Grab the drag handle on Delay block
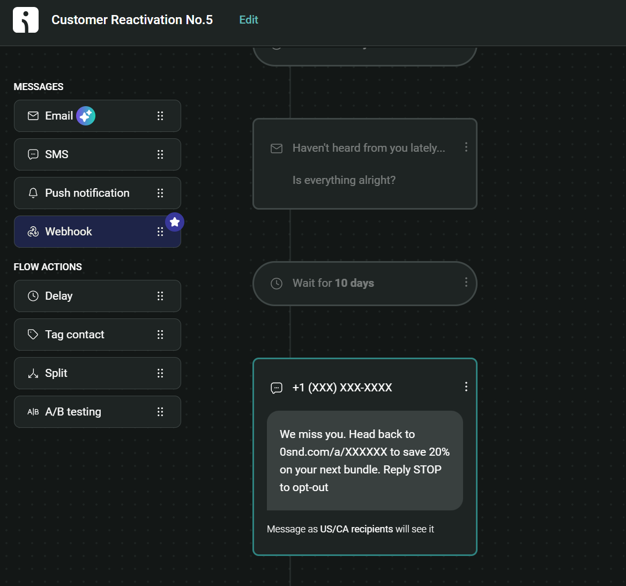 [160, 296]
